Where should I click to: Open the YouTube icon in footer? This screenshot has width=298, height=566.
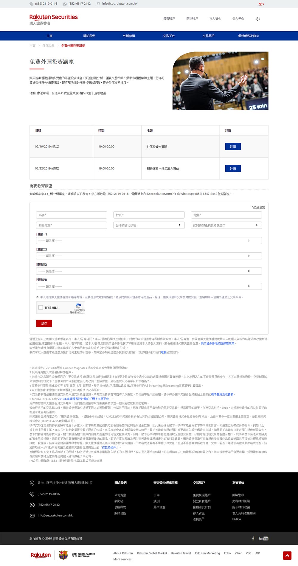coord(263,538)
